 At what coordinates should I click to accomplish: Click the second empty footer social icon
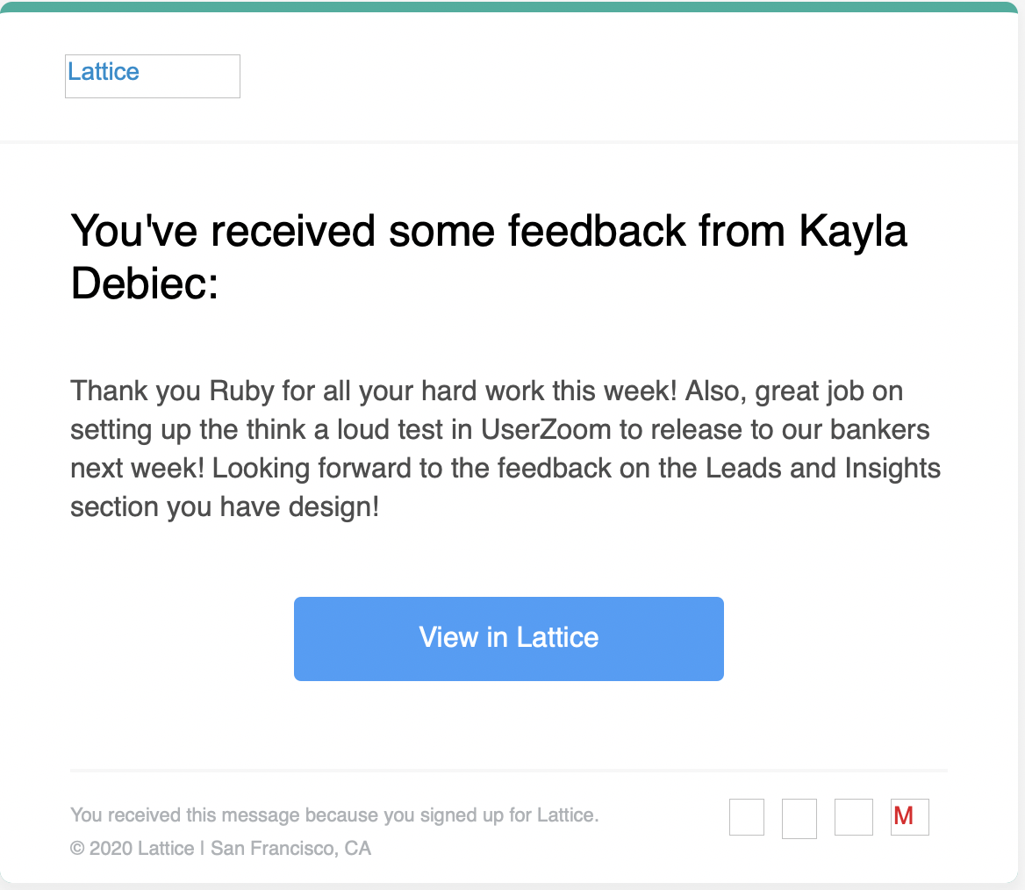(x=799, y=818)
